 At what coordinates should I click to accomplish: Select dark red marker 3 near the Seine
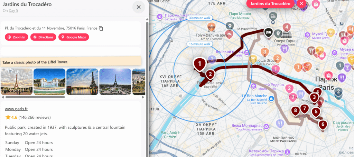pos(314,98)
